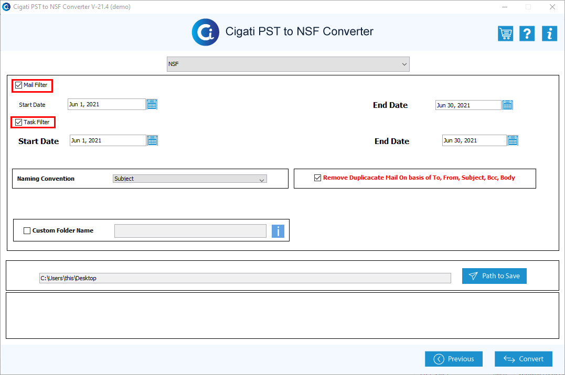Image resolution: width=565 pixels, height=375 pixels.
Task: Click the Cigati PST to NSF Converter heading
Action: [x=299, y=31]
